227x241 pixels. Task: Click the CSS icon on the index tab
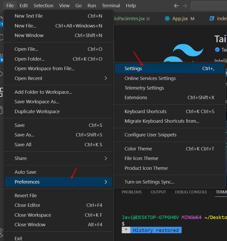212,19
